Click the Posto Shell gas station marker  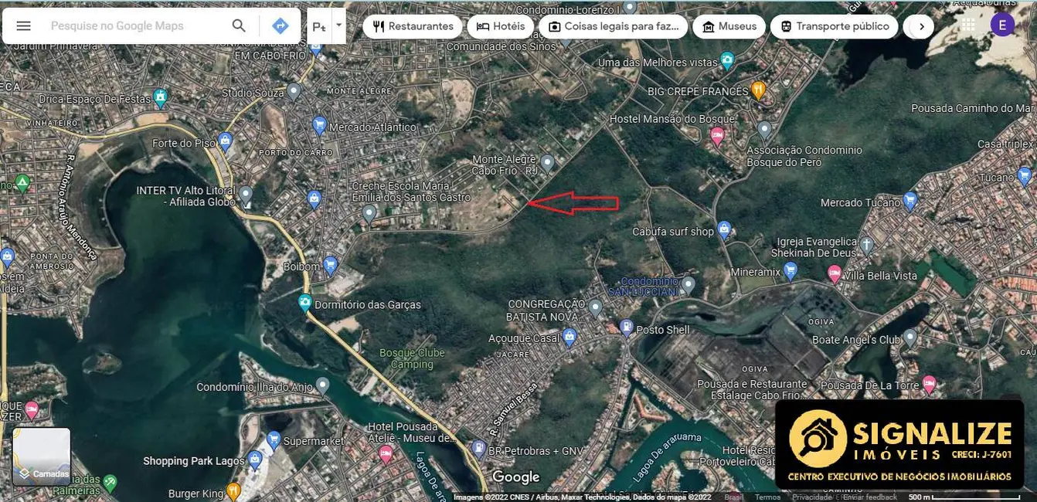(627, 325)
